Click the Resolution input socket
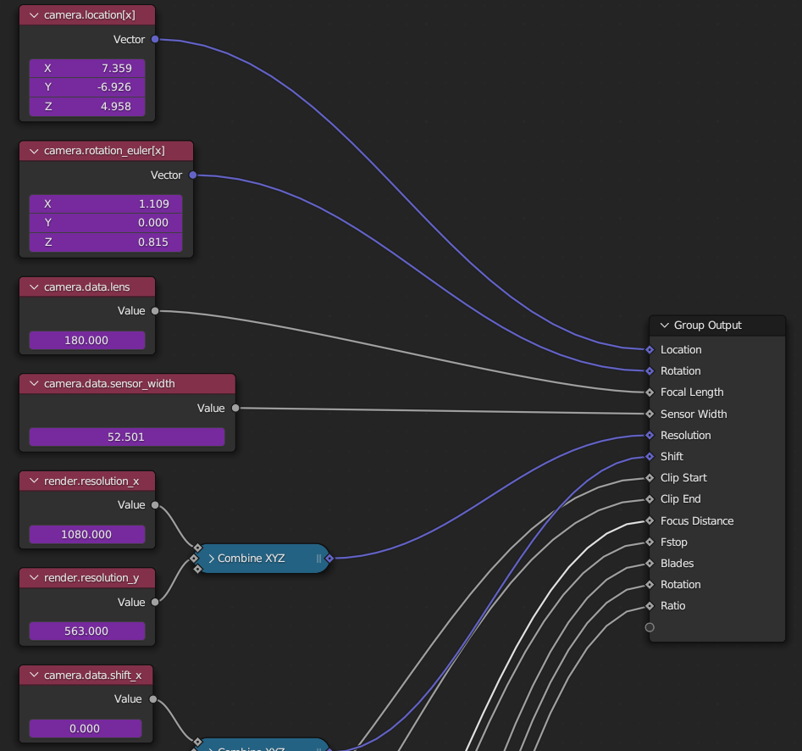 pos(650,435)
